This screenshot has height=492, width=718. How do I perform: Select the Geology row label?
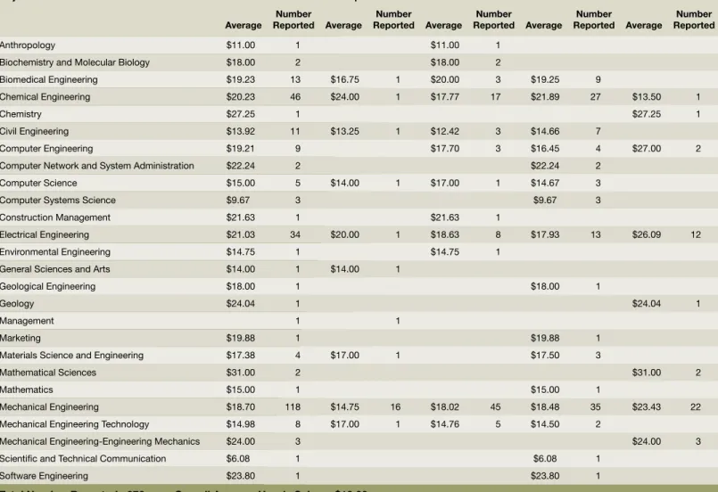[x=17, y=304]
